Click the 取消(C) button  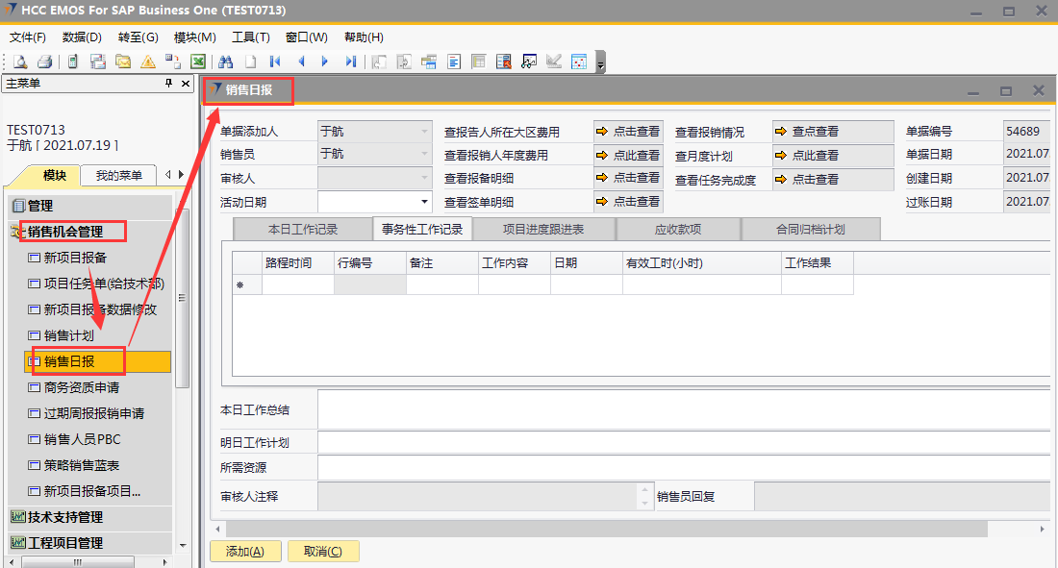(x=321, y=552)
